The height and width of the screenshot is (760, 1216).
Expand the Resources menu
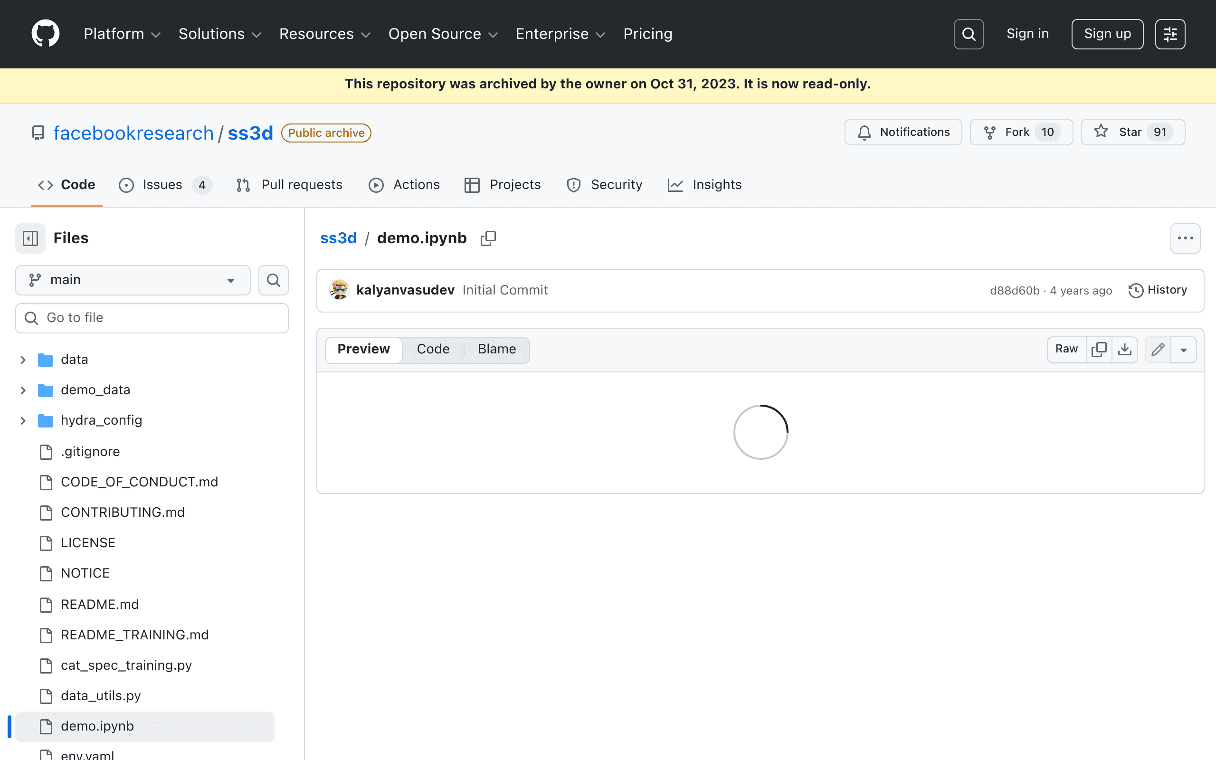324,34
